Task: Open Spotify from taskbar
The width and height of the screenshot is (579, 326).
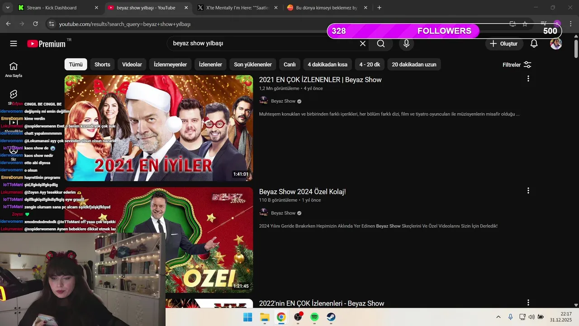Action: point(314,317)
